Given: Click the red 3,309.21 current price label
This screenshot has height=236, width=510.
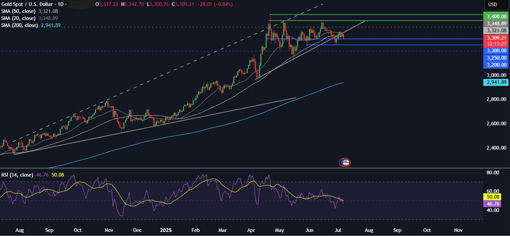Looking at the screenshot, I should tap(495, 38).
